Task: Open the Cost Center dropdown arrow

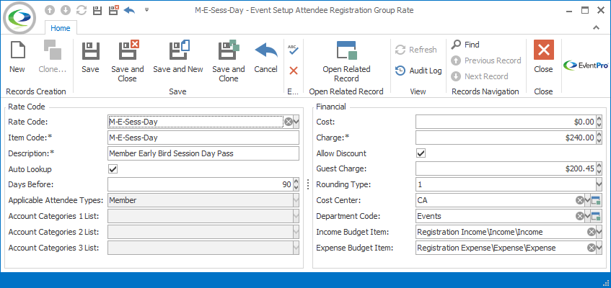Action: pyautogui.click(x=587, y=200)
